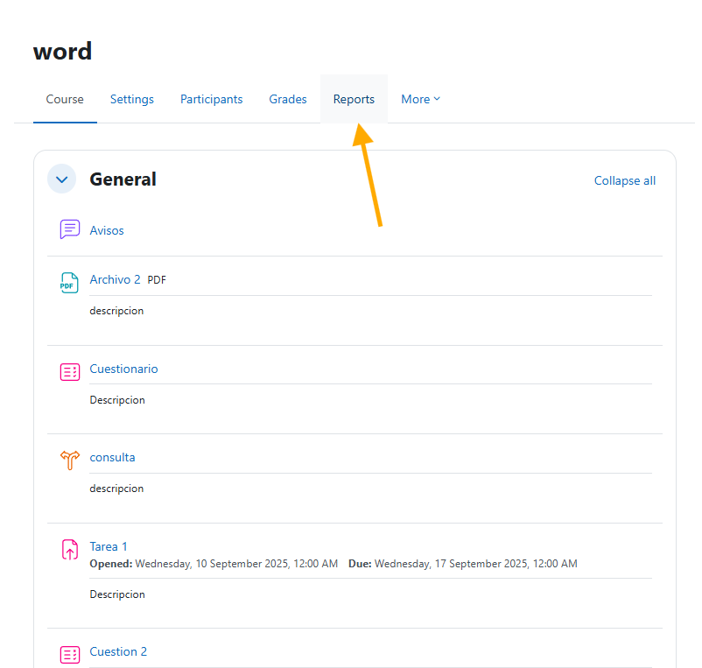Click Collapse all to fold every section
This screenshot has width=702, height=668.
pos(624,180)
